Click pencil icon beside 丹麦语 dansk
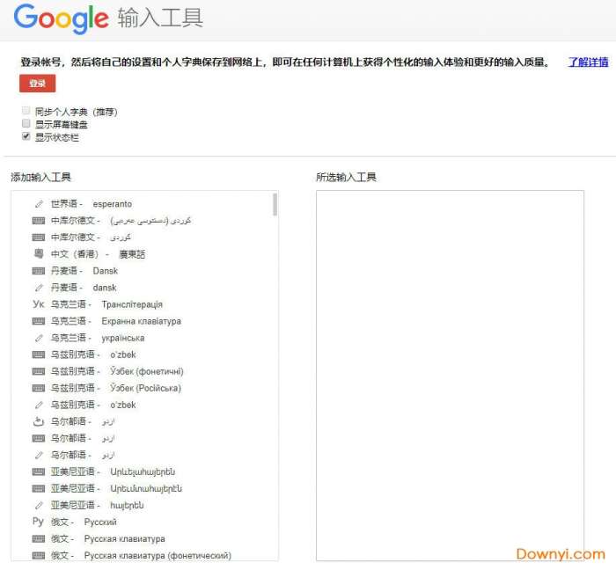616x570 pixels. tap(39, 288)
